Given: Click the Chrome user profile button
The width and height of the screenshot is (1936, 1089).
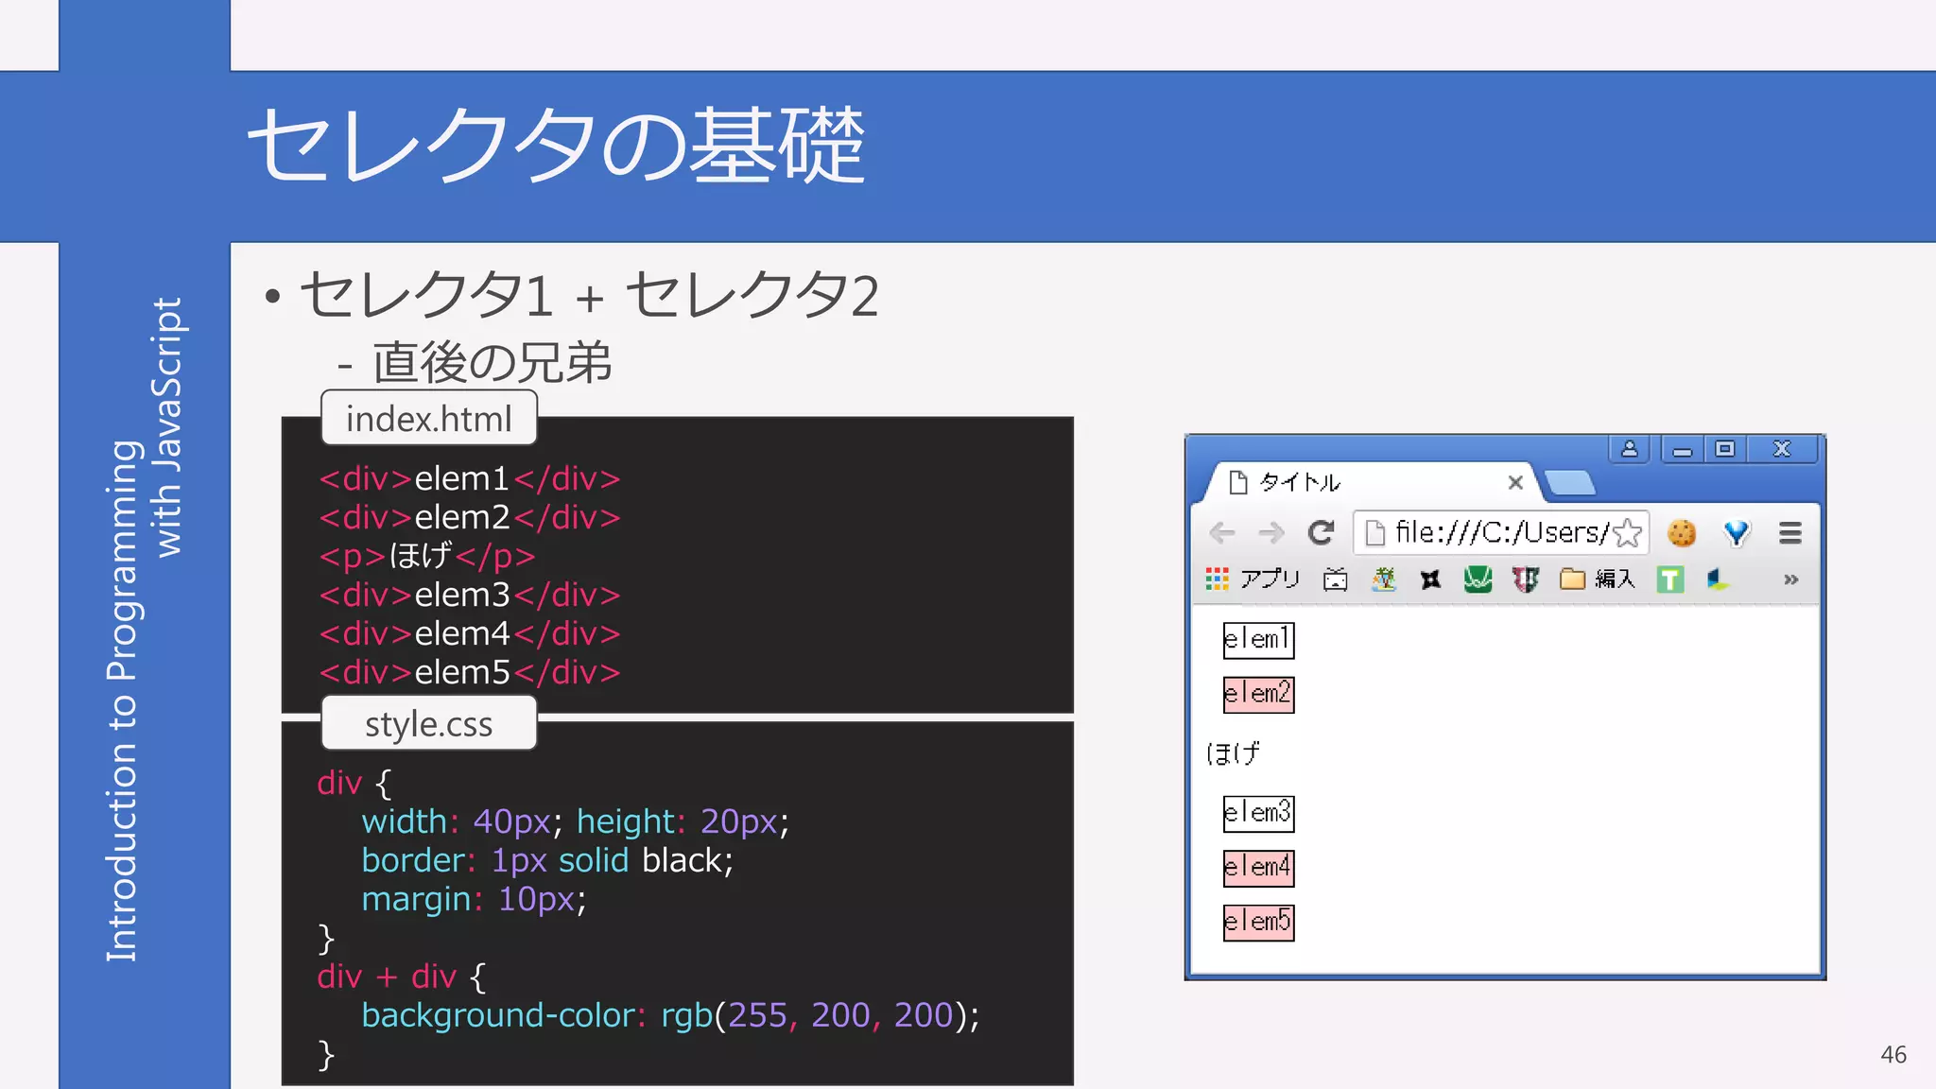Looking at the screenshot, I should (1630, 449).
